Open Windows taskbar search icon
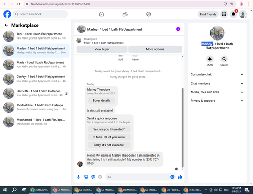The image size is (253, 194). [x=14, y=190]
